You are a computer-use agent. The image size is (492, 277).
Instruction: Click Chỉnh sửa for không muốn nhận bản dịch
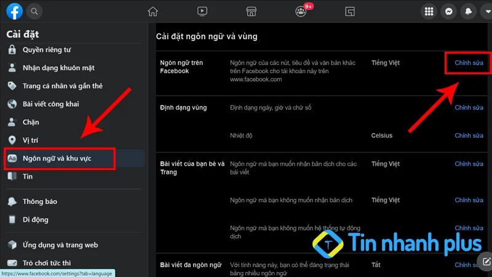[x=469, y=200]
